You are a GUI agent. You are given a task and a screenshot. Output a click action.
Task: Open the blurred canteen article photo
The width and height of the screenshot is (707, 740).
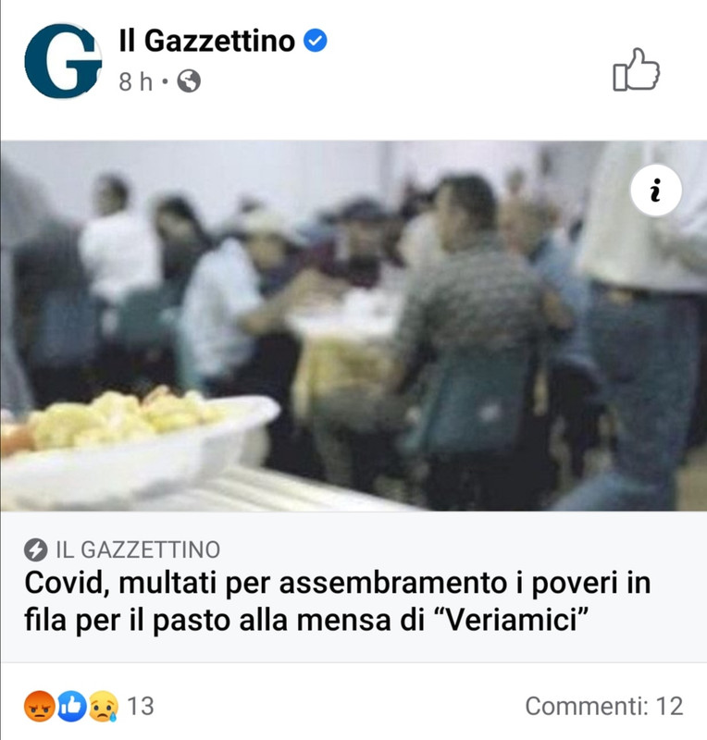(353, 326)
